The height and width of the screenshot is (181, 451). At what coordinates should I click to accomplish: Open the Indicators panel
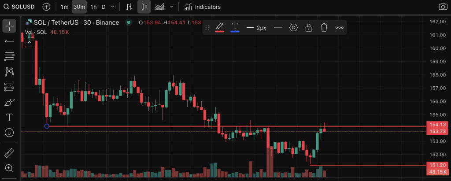coord(203,7)
